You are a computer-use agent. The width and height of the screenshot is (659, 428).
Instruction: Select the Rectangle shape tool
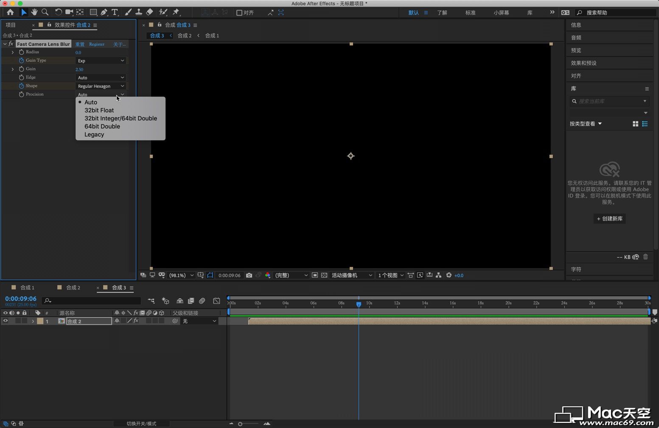point(93,12)
